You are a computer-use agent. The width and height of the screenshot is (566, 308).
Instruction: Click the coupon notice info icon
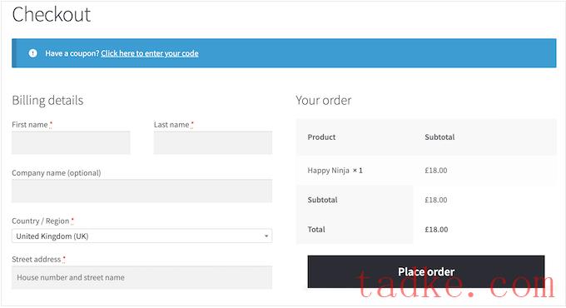coord(32,53)
